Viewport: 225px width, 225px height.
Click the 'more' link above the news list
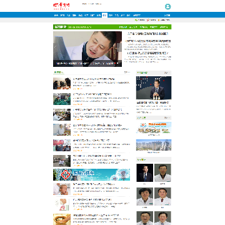(127, 72)
